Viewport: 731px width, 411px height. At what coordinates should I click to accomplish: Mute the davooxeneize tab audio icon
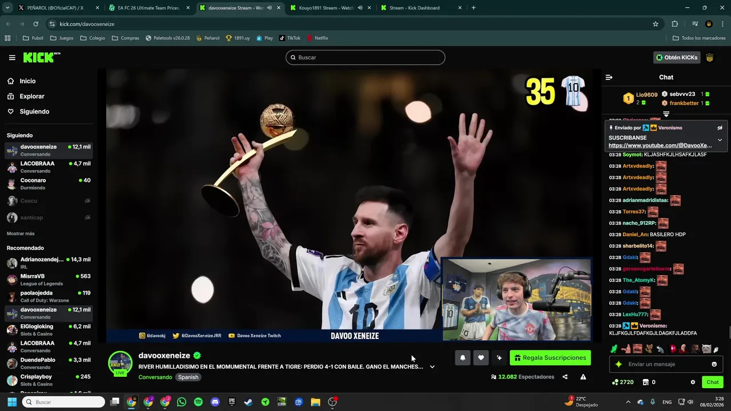pyautogui.click(x=269, y=8)
